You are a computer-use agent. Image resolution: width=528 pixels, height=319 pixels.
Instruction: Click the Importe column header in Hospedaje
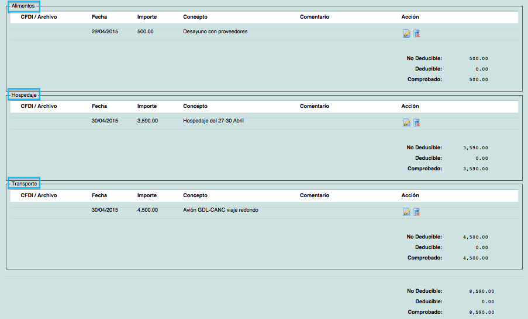(x=147, y=106)
